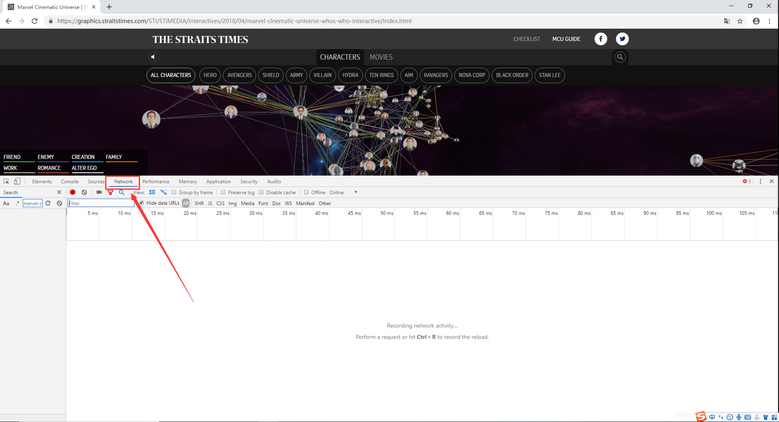Mute the page sound speaker icon
The width and height of the screenshot is (779, 422).
tap(153, 57)
